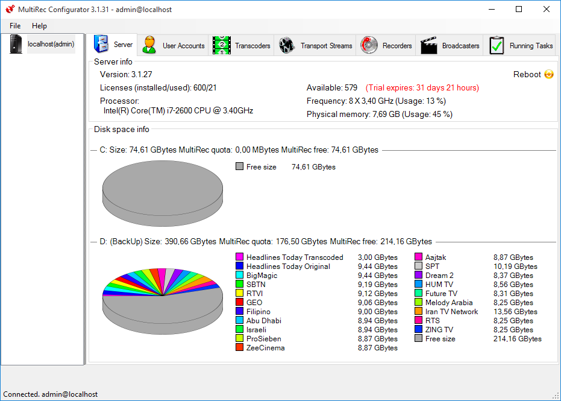Click the Dream 2 purple swatch
Image resolution: width=561 pixels, height=401 pixels.
419,274
